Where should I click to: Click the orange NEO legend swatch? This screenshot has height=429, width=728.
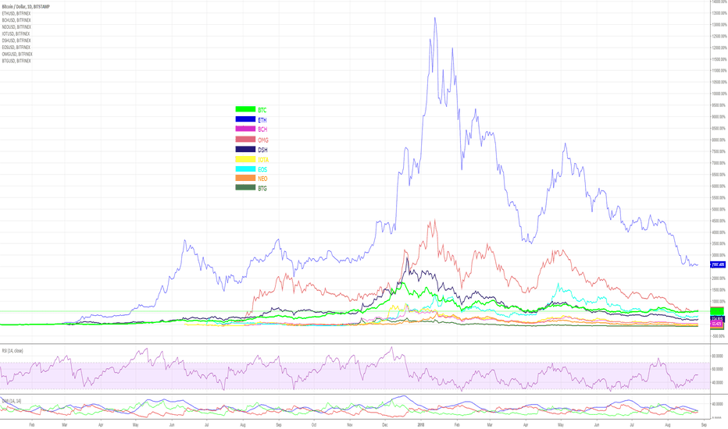tap(245, 178)
